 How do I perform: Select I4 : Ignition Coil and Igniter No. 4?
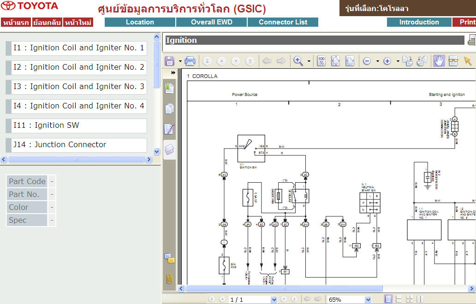pyautogui.click(x=76, y=106)
